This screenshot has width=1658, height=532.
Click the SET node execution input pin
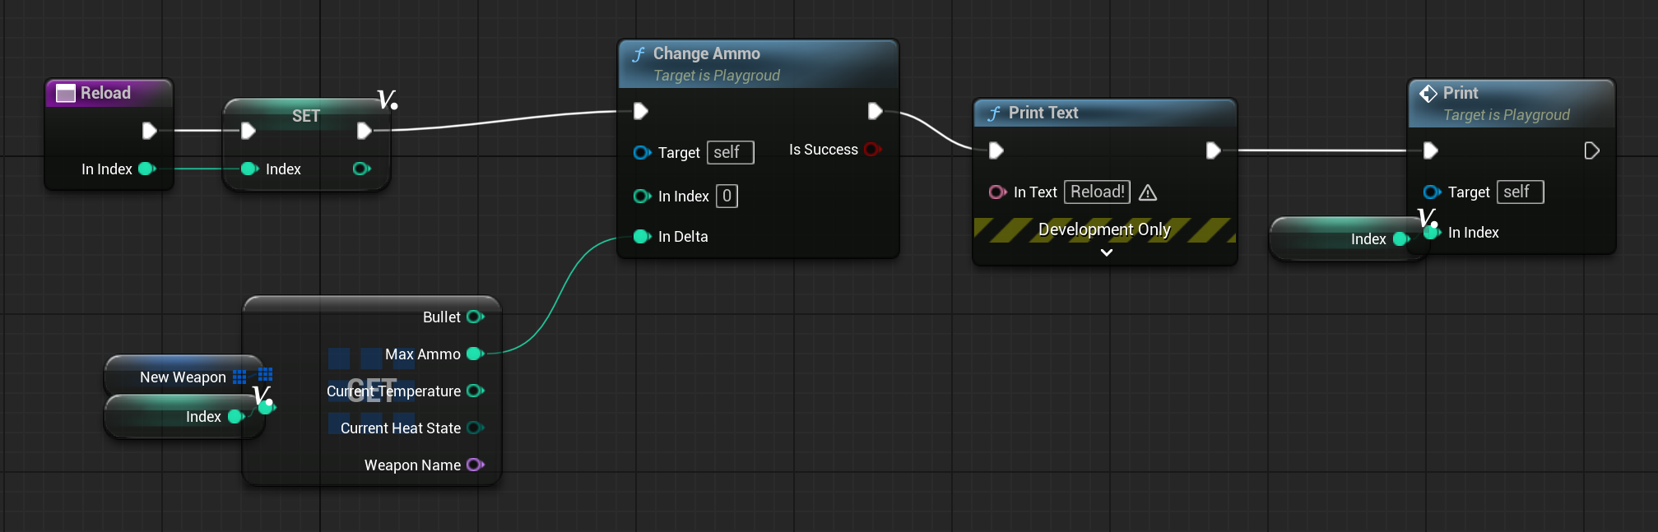[x=248, y=130]
